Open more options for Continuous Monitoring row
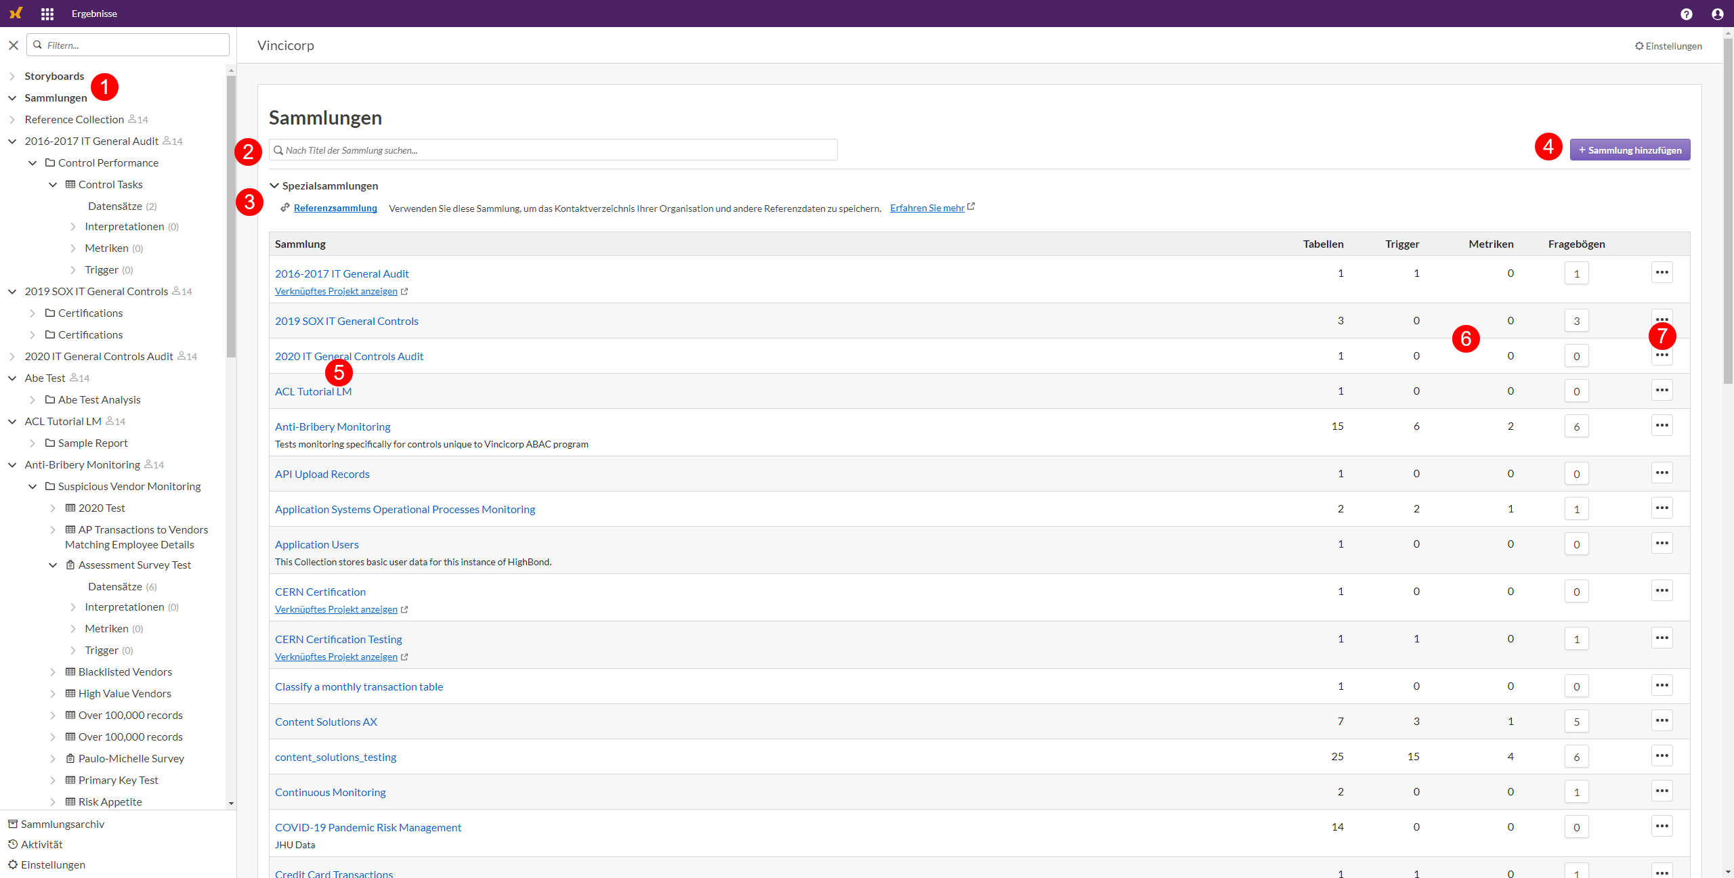 point(1662,791)
